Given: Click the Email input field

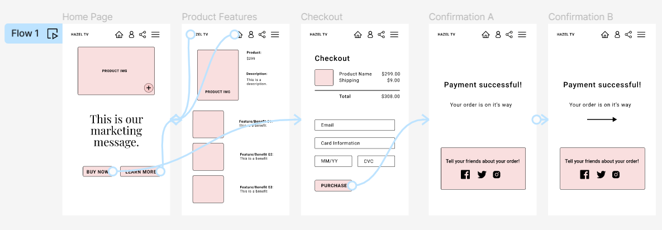Looking at the screenshot, I should [x=354, y=125].
